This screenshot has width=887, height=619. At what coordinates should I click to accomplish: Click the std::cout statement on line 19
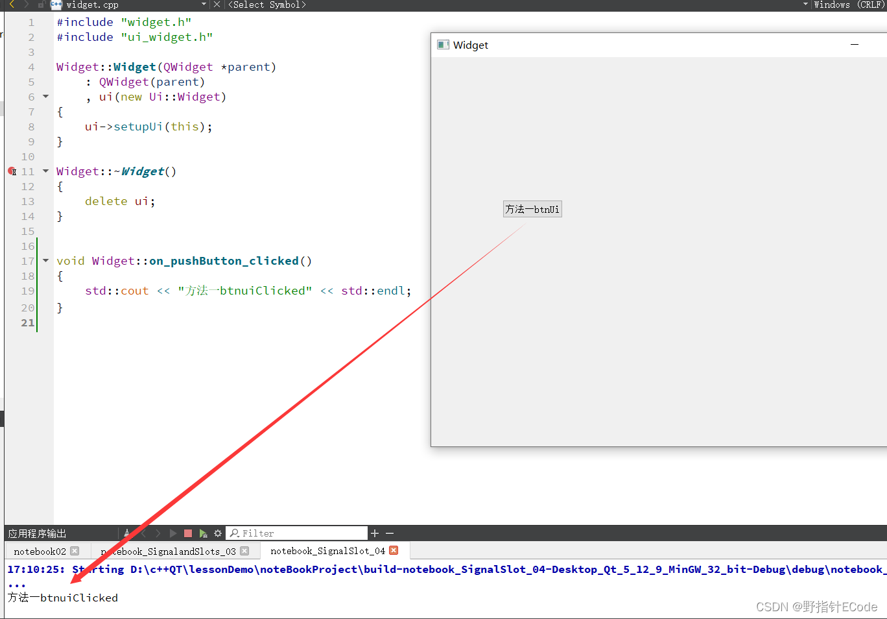coord(248,291)
